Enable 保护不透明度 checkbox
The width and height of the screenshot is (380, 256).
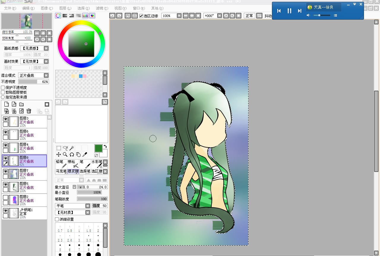point(3,88)
